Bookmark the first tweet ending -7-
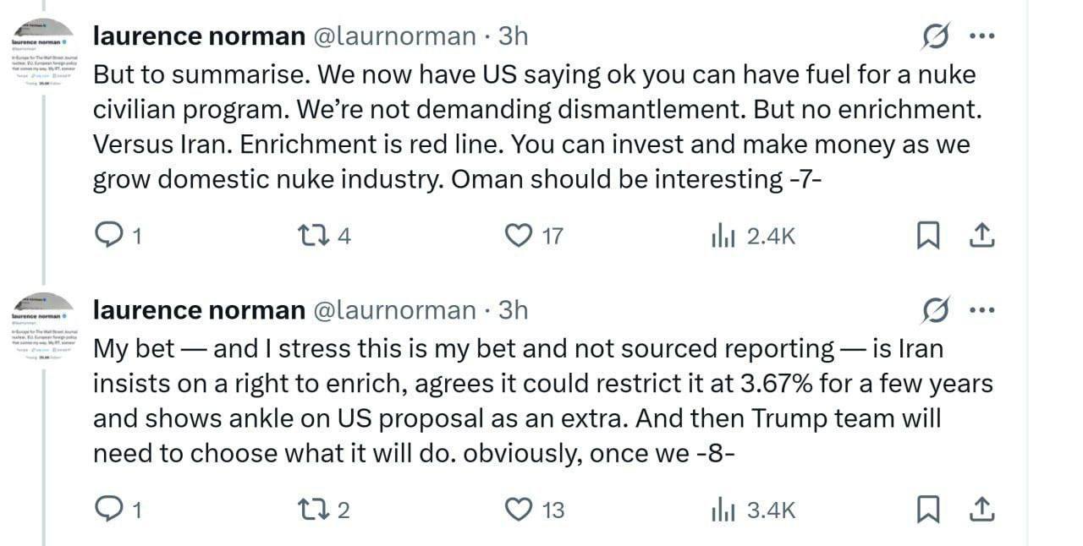This screenshot has width=1083, height=546. point(928,237)
